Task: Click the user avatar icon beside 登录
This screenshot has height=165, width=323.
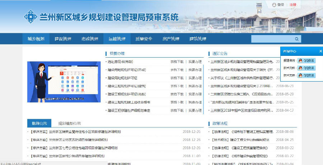Action: point(274,5)
